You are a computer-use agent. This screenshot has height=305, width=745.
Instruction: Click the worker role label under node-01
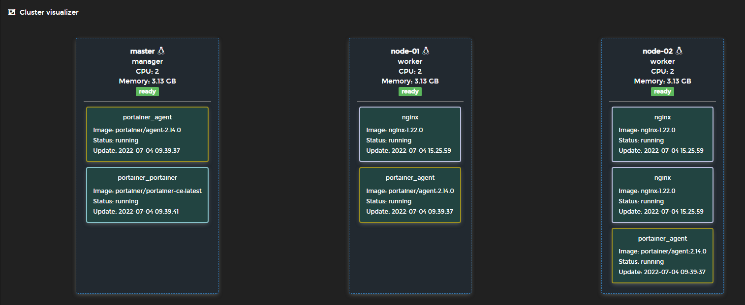pyautogui.click(x=410, y=61)
